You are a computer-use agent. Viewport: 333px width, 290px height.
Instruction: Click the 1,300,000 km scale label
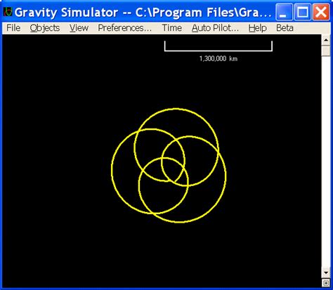click(x=218, y=58)
